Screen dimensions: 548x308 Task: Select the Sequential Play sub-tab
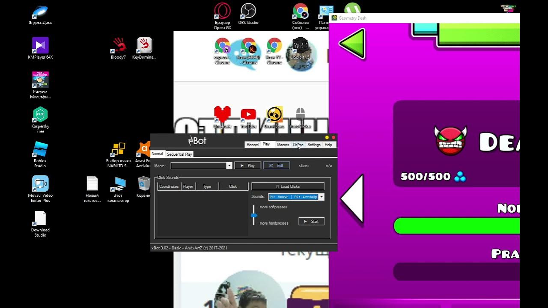tap(179, 154)
